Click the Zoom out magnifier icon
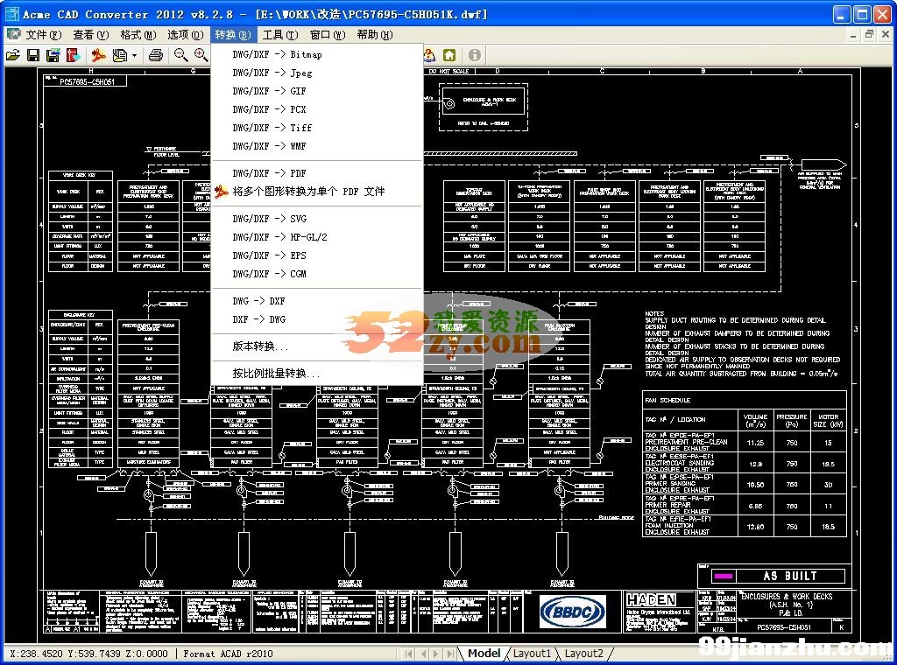 (180, 55)
